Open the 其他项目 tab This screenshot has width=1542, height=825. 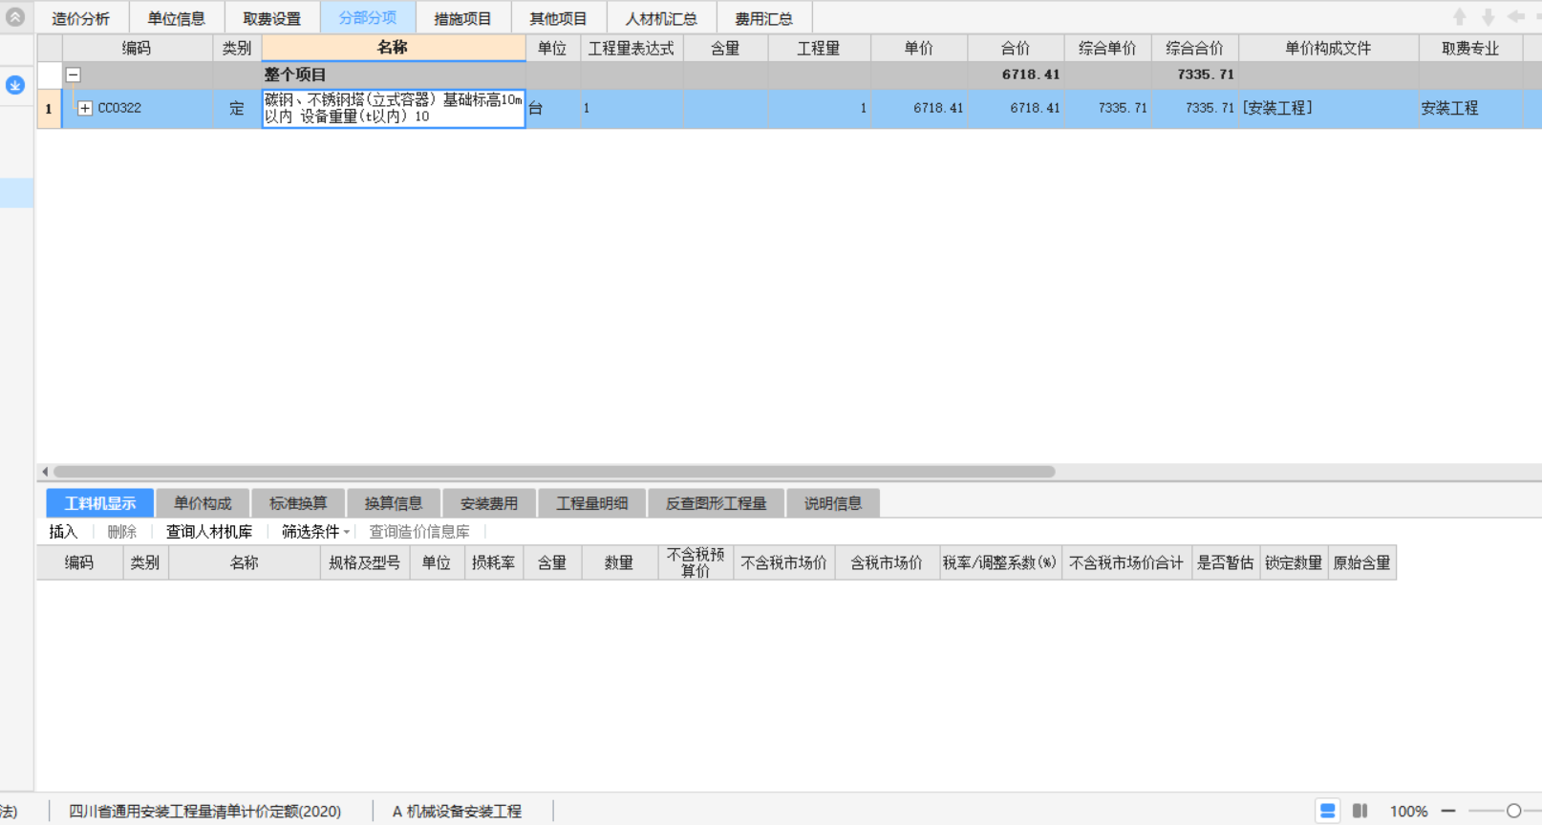coord(559,18)
